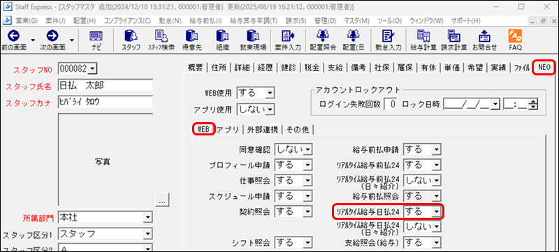Switch to the 住所 tab
559x252 pixels.
point(219,67)
